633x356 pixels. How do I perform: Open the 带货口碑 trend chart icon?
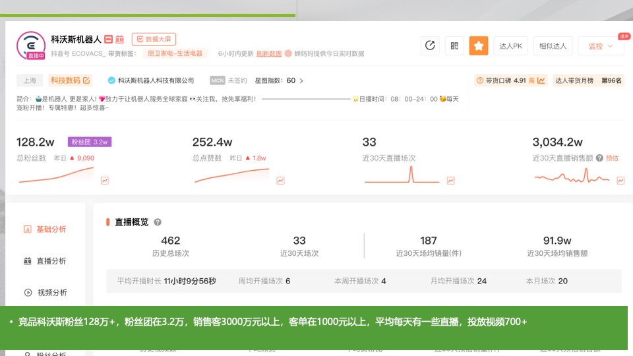coord(541,80)
